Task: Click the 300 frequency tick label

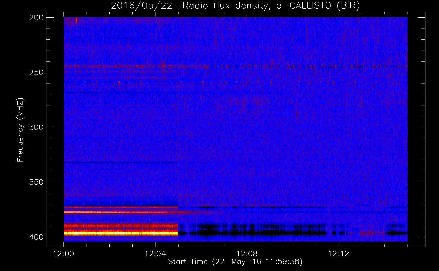Action: point(36,127)
